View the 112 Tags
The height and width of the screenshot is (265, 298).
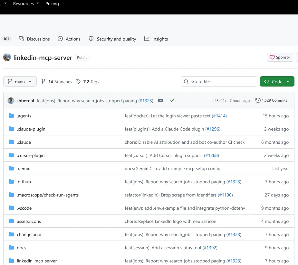tap(87, 82)
